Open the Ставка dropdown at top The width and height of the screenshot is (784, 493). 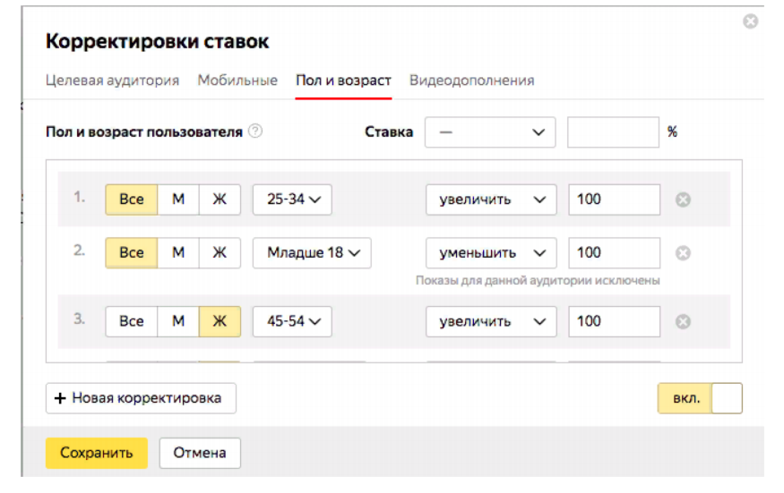(490, 132)
